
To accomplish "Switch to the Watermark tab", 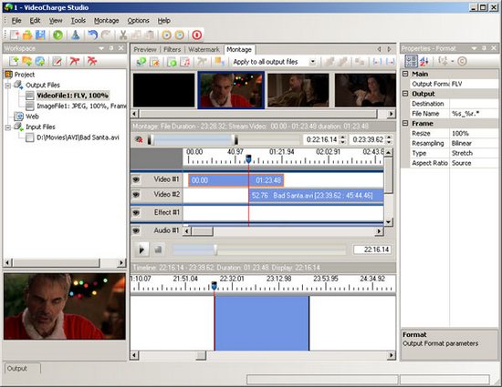I will 204,49.
